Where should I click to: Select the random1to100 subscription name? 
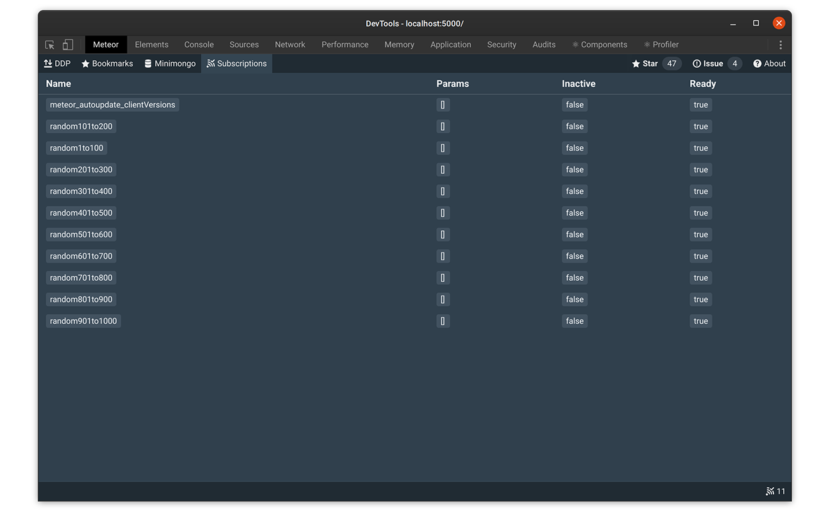(x=76, y=148)
